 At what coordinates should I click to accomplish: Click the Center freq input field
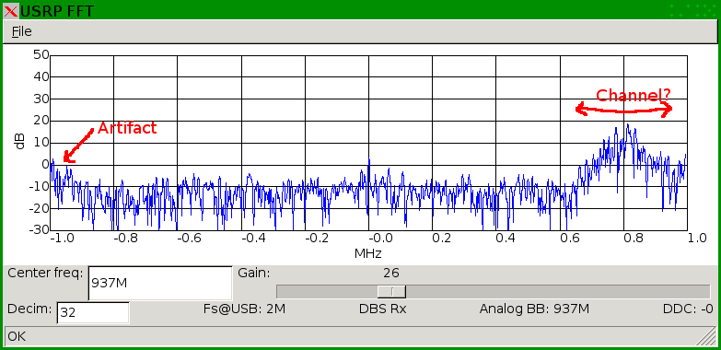160,284
